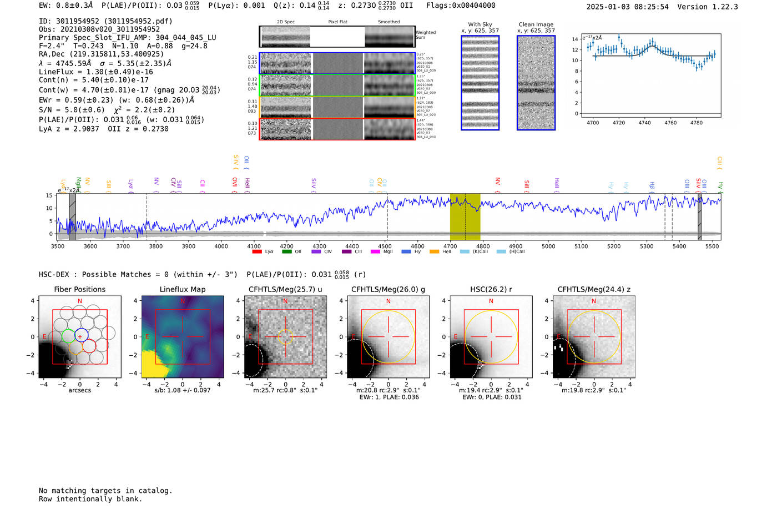
Task: Click the Row intentionally blank text
Action: coord(90,499)
